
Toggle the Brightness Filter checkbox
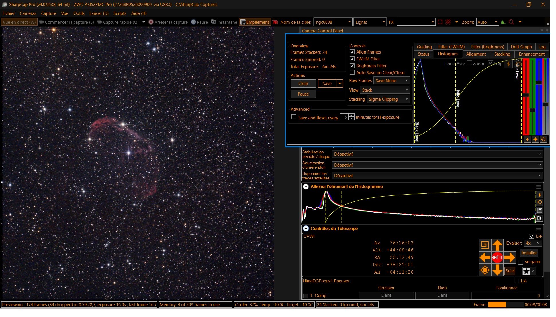[352, 66]
